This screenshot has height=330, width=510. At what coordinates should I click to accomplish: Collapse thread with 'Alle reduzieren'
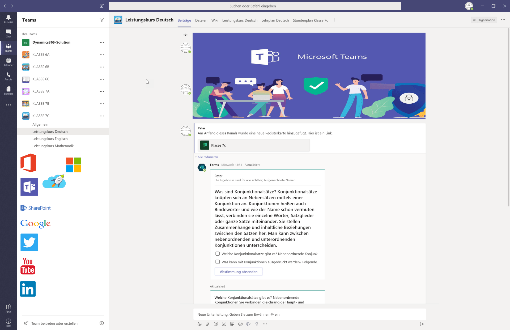(207, 157)
